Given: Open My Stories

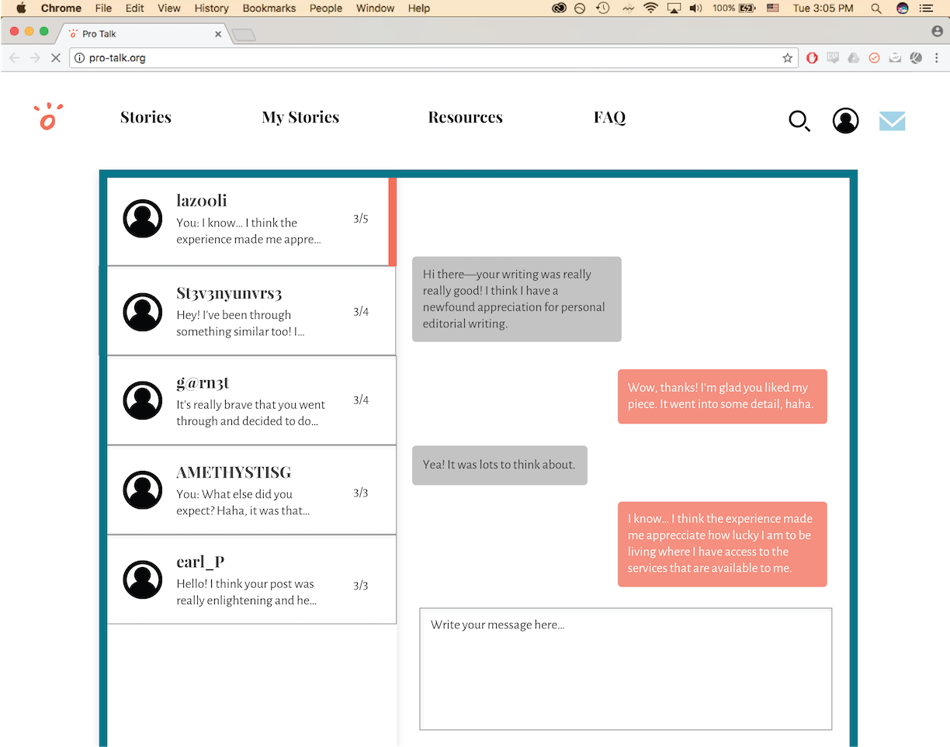Looking at the screenshot, I should (300, 117).
